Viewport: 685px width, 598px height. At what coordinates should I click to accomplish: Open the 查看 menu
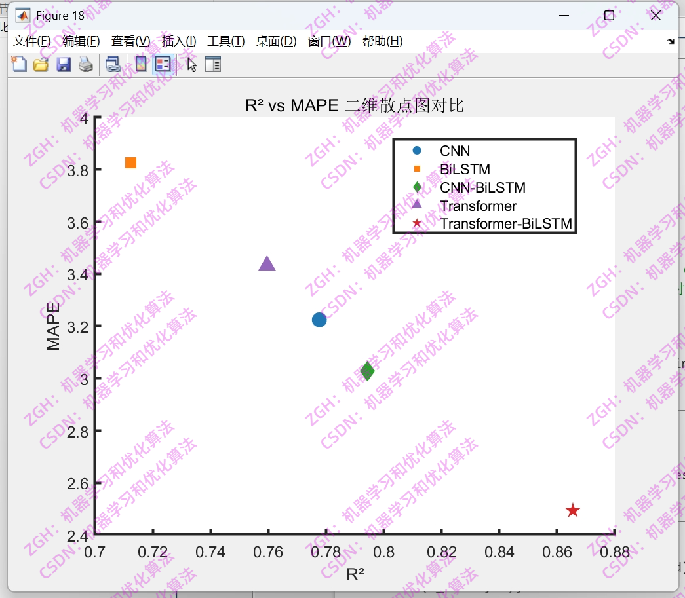pyautogui.click(x=130, y=41)
